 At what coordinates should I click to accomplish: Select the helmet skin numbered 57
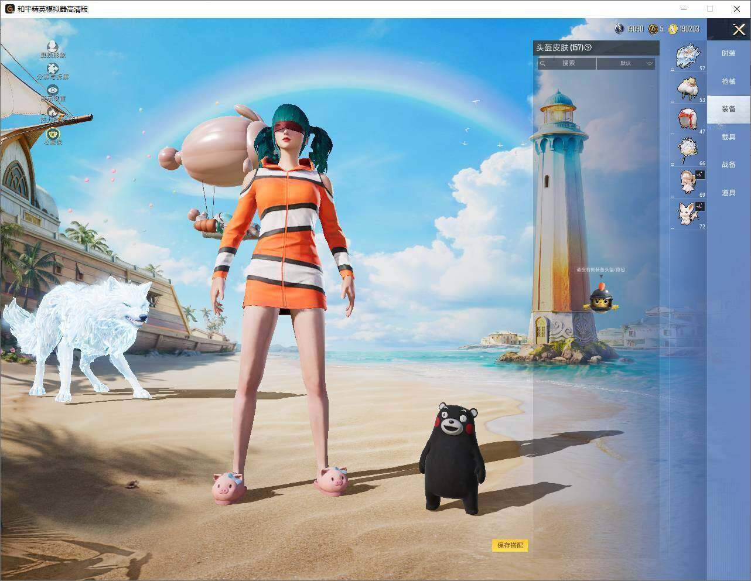[688, 57]
